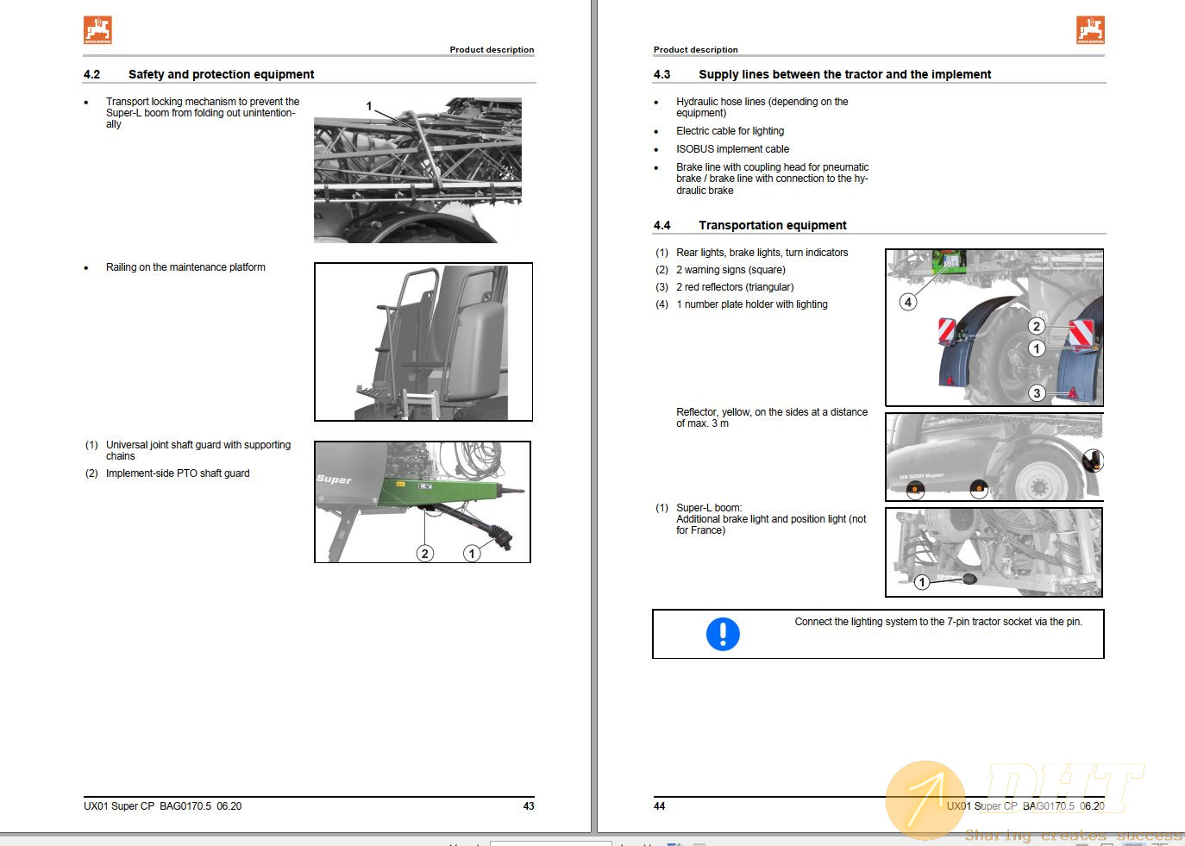Click the PTO shaft guard photo

pyautogui.click(x=423, y=502)
